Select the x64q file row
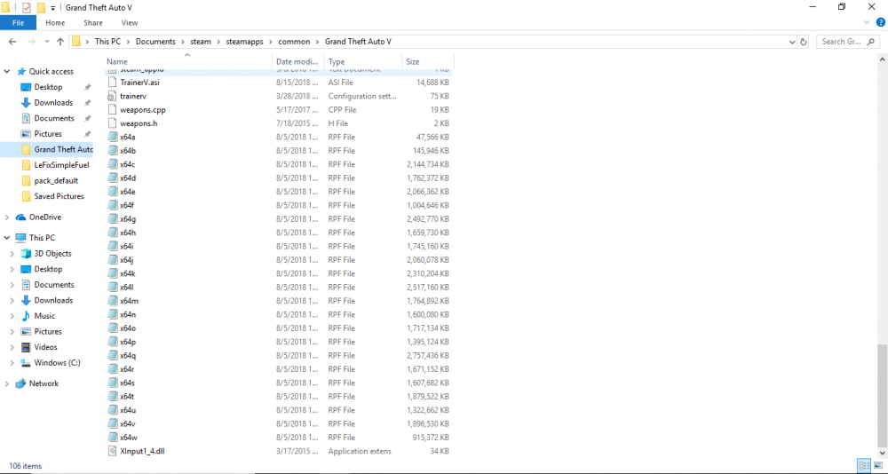This screenshot has height=474, width=888. coord(279,356)
